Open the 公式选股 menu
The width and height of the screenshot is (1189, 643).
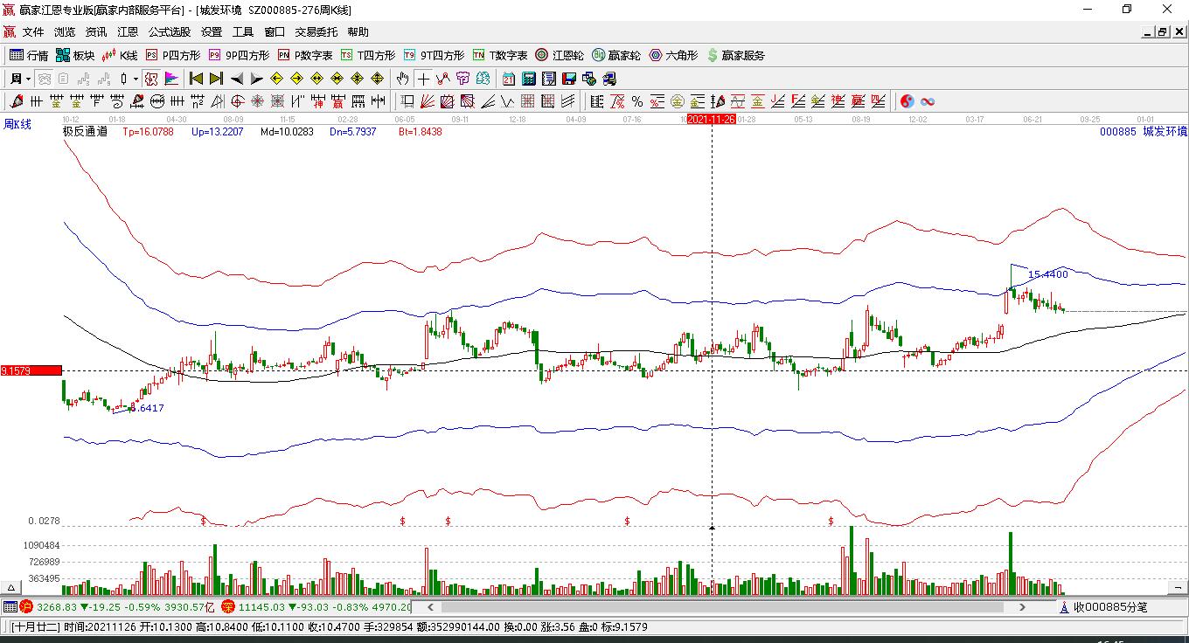pos(170,32)
